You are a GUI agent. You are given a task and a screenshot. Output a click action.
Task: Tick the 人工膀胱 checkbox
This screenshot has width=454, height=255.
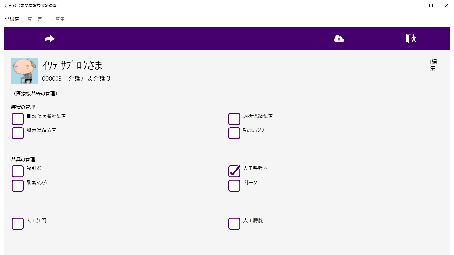tap(234, 224)
